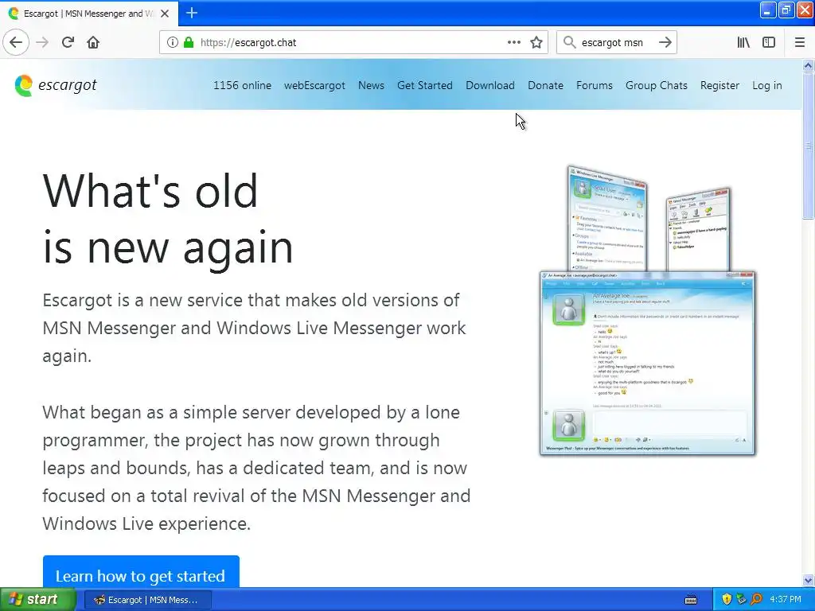This screenshot has height=611, width=815.
Task: Submit search with the arrow button
Action: (x=665, y=43)
